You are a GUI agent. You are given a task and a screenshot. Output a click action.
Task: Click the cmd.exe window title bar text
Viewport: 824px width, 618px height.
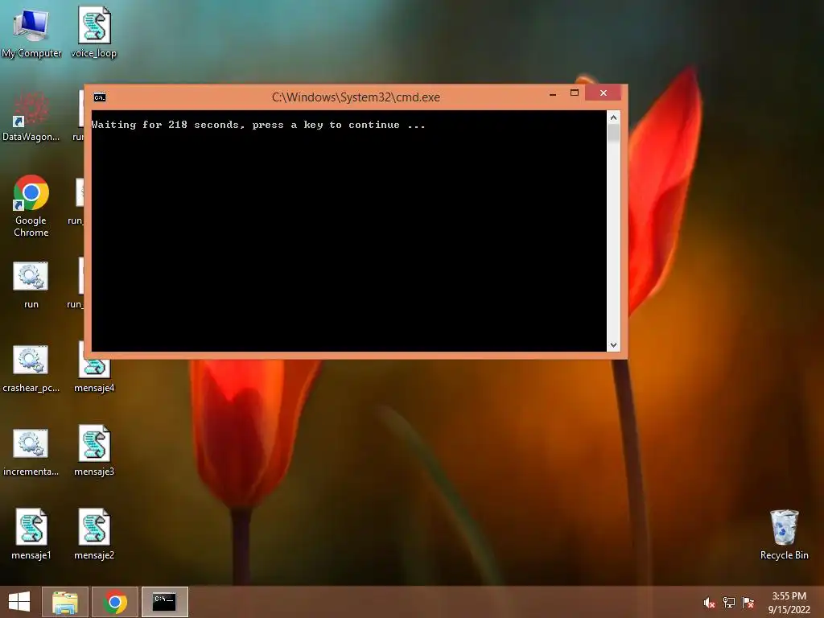click(356, 97)
